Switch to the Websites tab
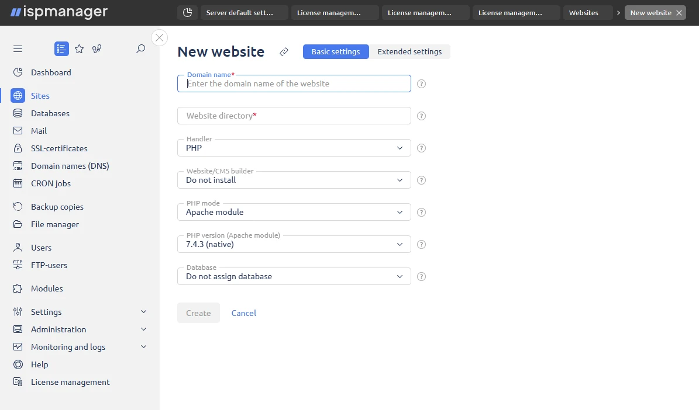699x410 pixels. [x=587, y=12]
